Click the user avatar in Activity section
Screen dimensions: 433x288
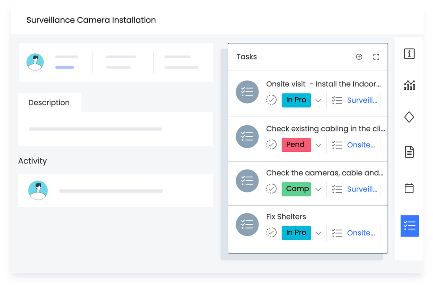coord(38,190)
